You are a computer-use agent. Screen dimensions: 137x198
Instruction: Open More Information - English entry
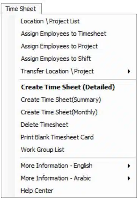point(75,166)
